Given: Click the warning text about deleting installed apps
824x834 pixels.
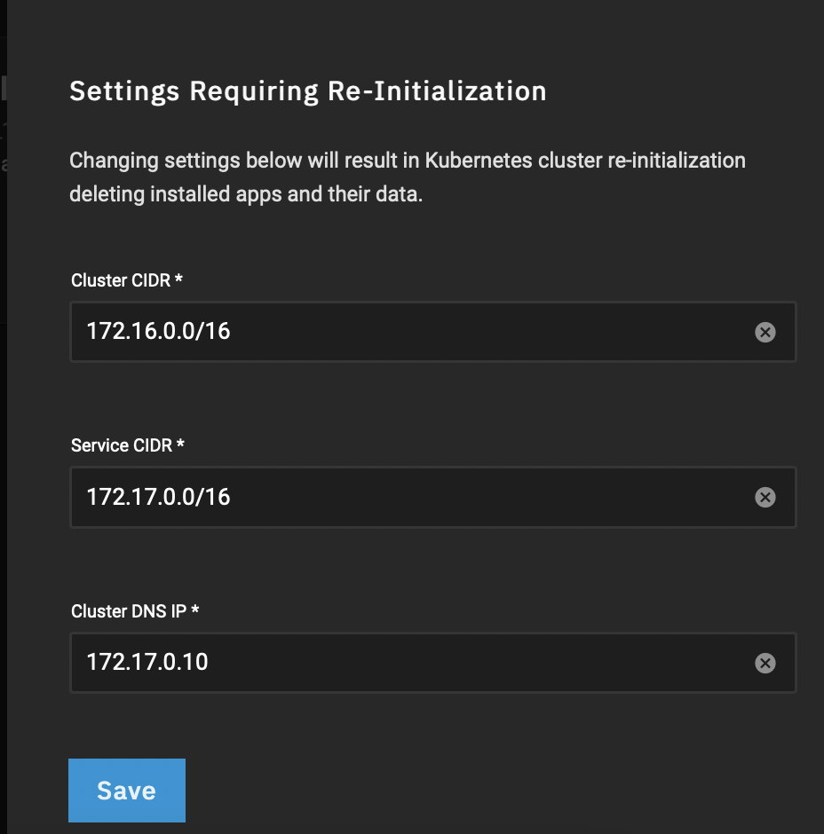Looking at the screenshot, I should pos(408,177).
